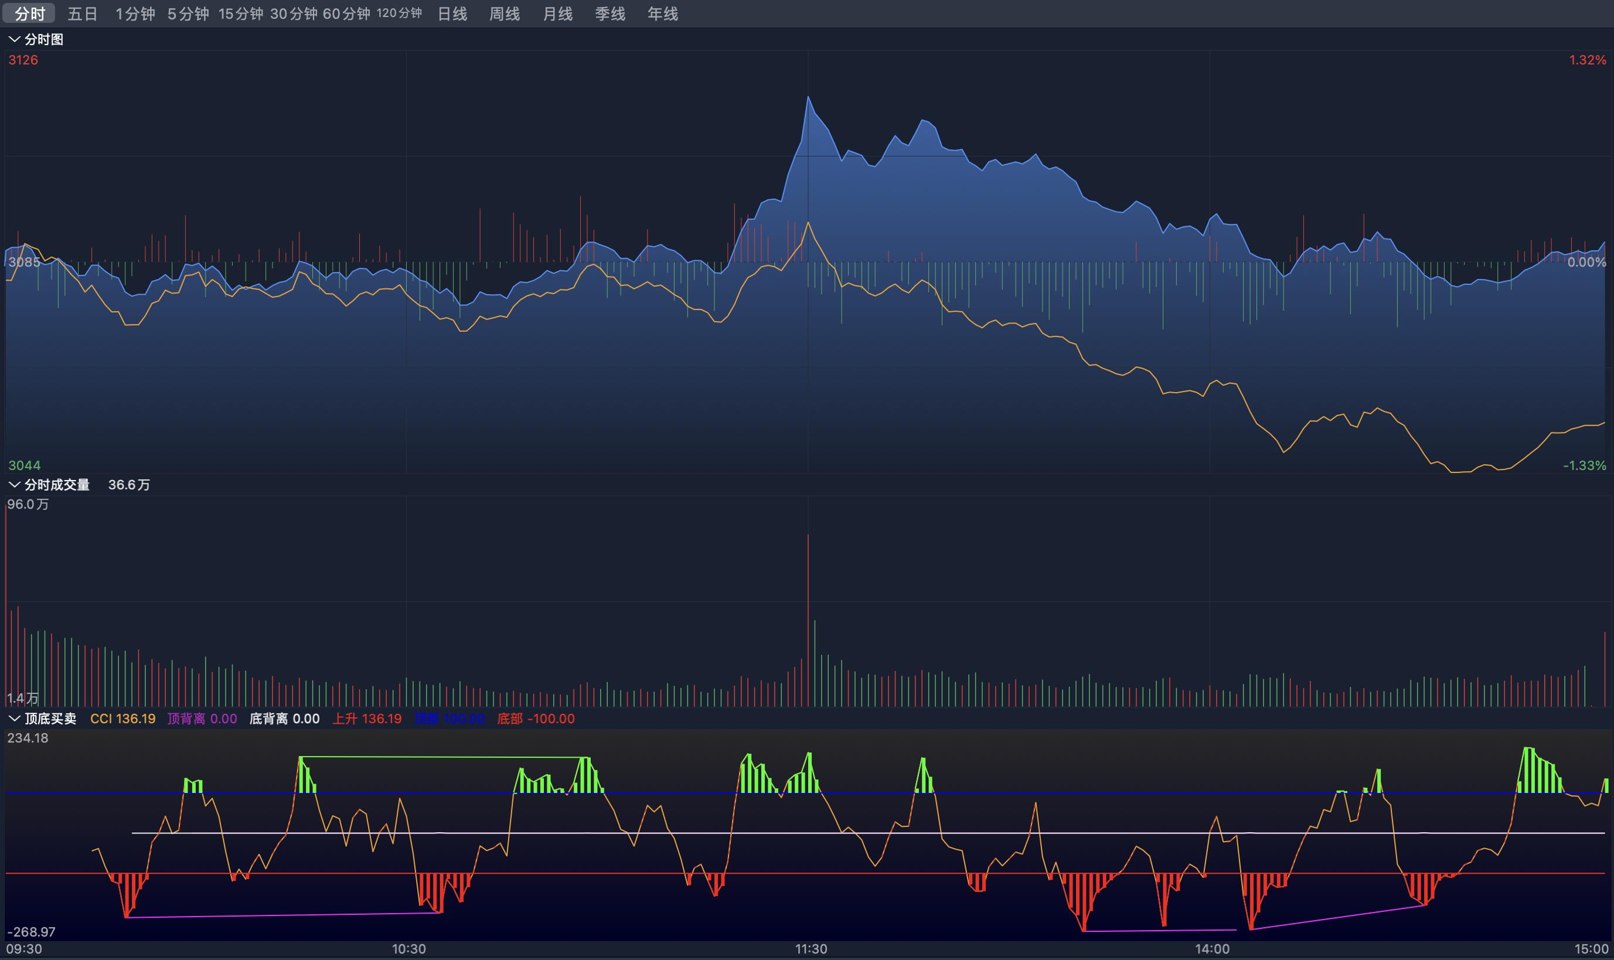Image resolution: width=1614 pixels, height=960 pixels.
Task: Click the 1.4万 volume axis label
Action: click(x=23, y=698)
